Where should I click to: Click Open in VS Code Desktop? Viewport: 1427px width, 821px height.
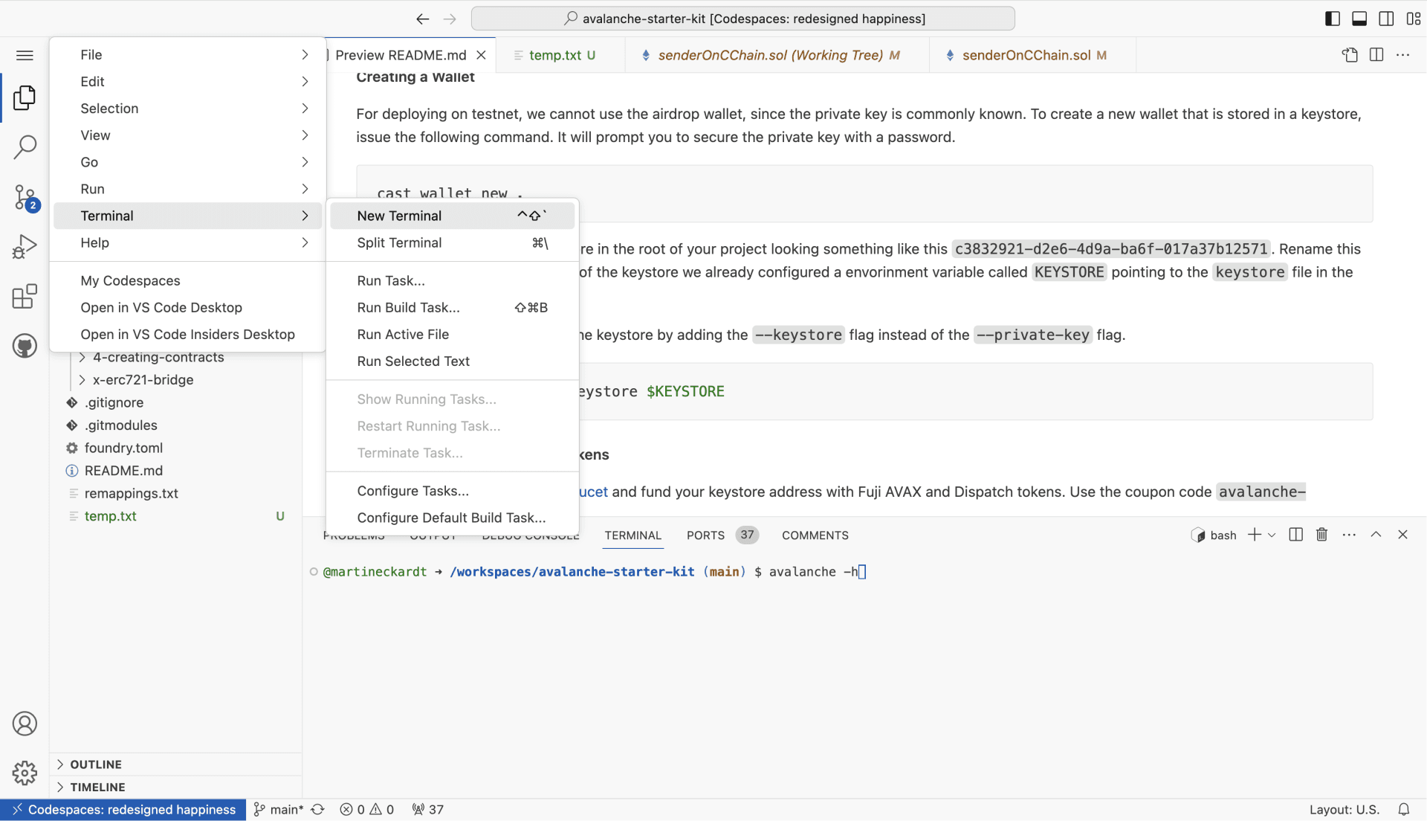point(161,308)
